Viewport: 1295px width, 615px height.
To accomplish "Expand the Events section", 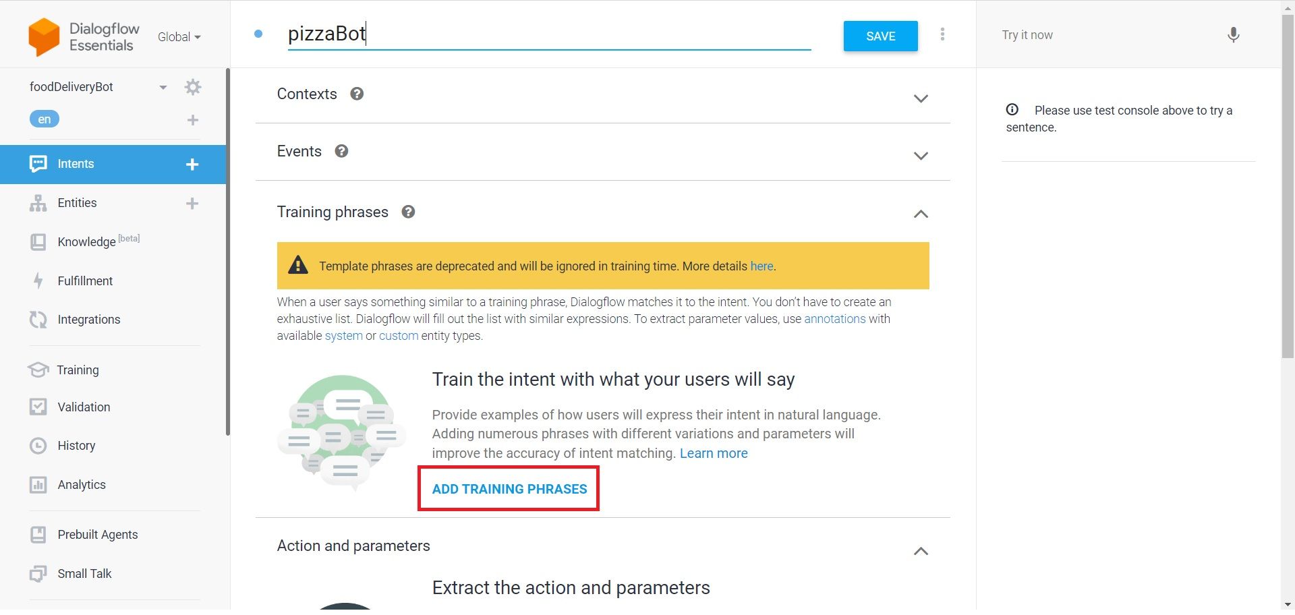I will point(921,155).
